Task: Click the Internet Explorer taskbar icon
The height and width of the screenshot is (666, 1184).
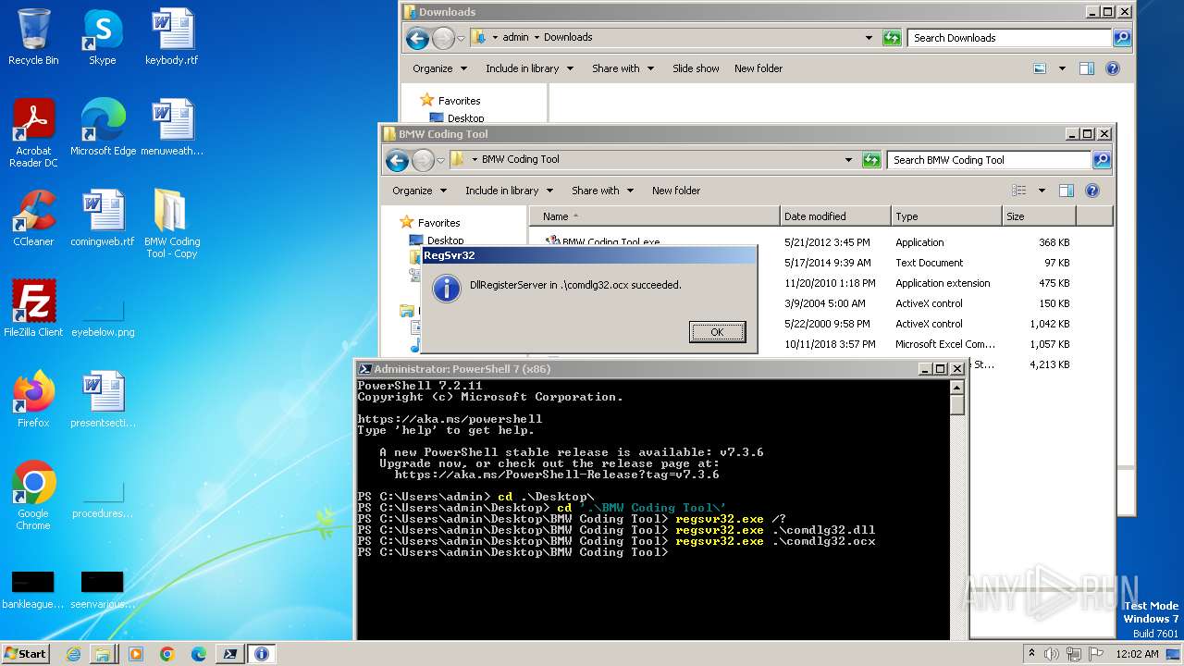Action: pos(74,654)
